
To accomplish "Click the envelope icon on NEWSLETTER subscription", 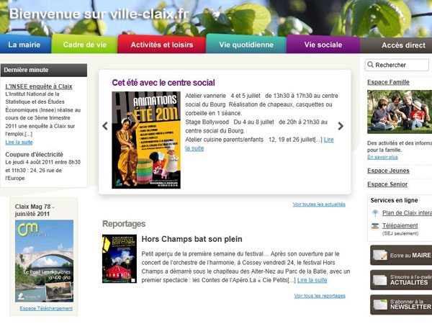I will [x=381, y=304].
